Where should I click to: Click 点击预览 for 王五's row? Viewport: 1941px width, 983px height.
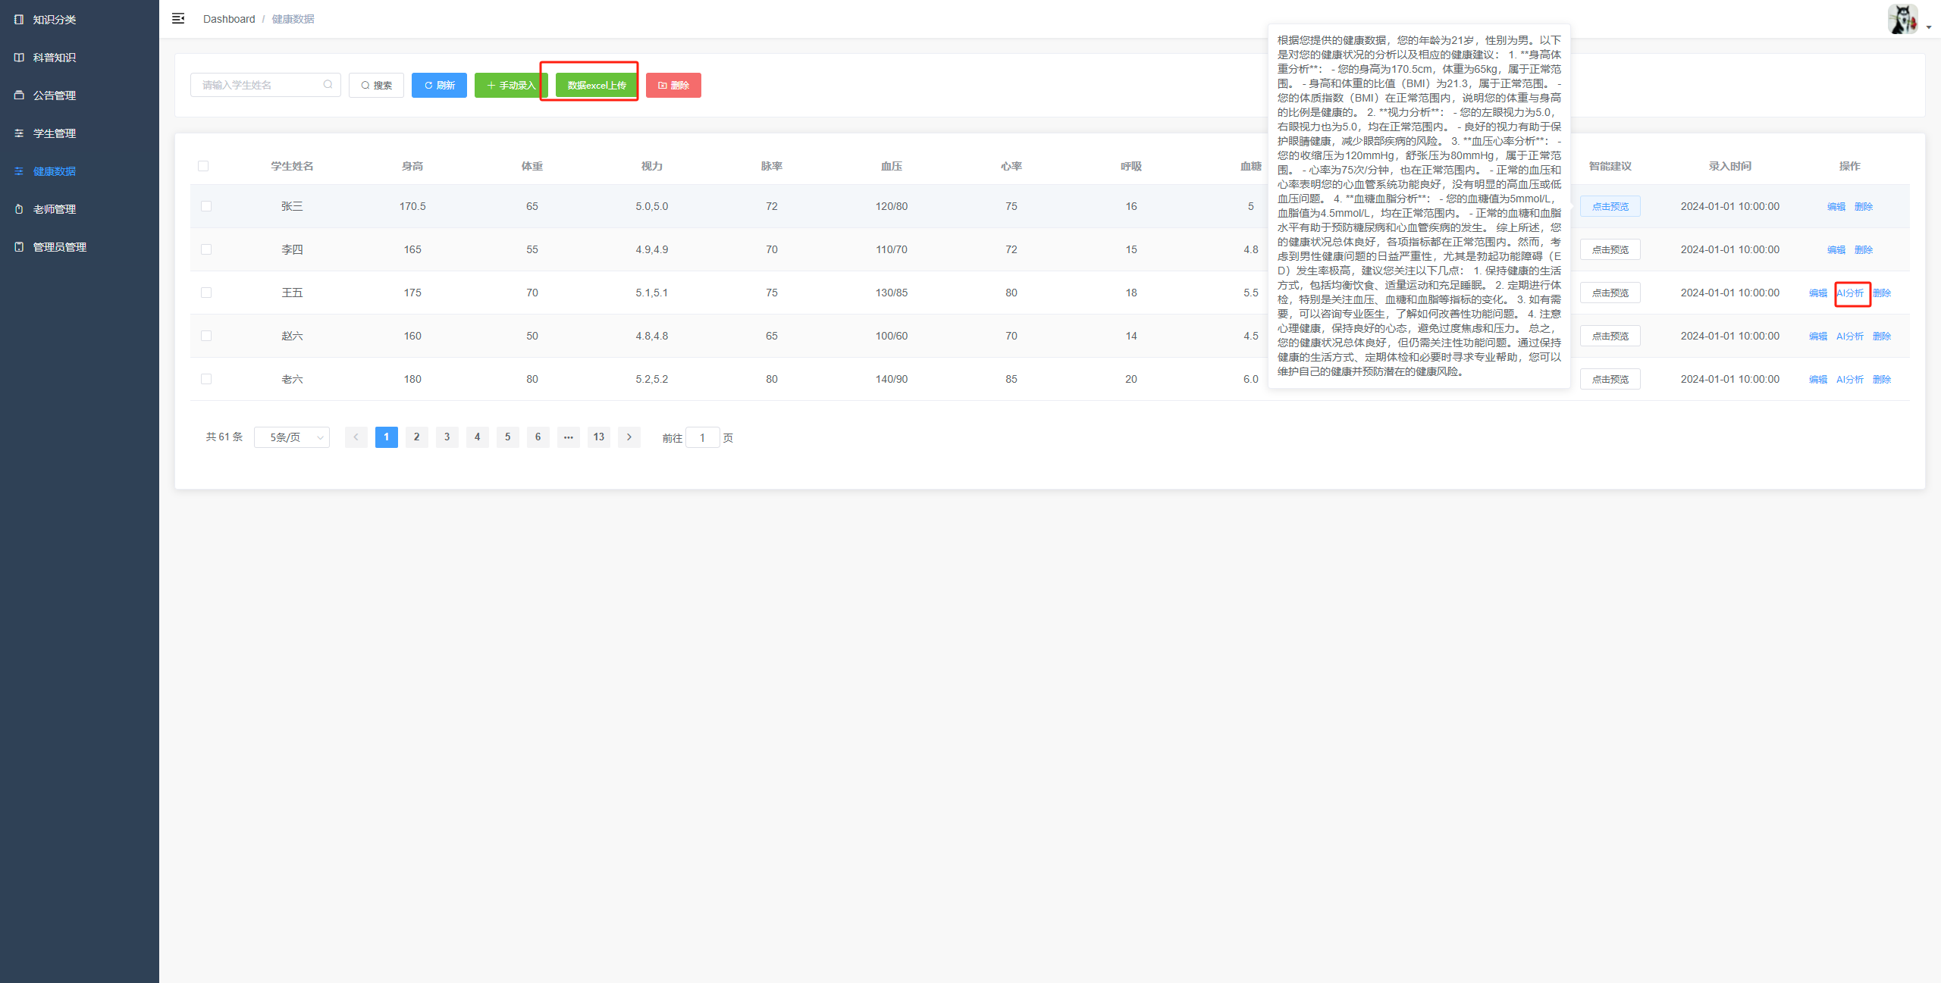(1610, 293)
